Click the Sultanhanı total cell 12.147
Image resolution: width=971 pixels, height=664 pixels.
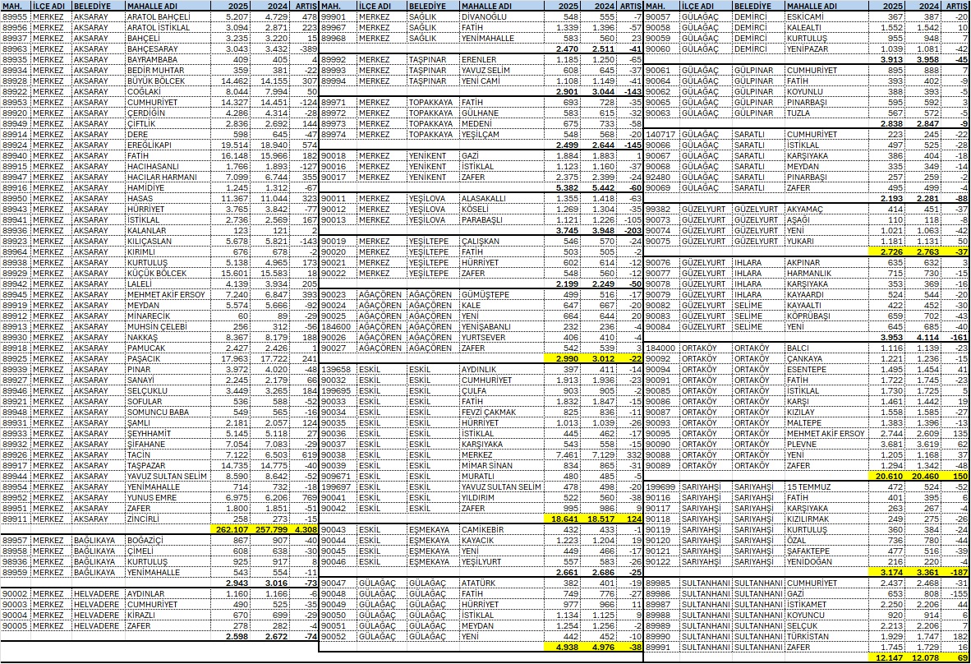pos(890,657)
